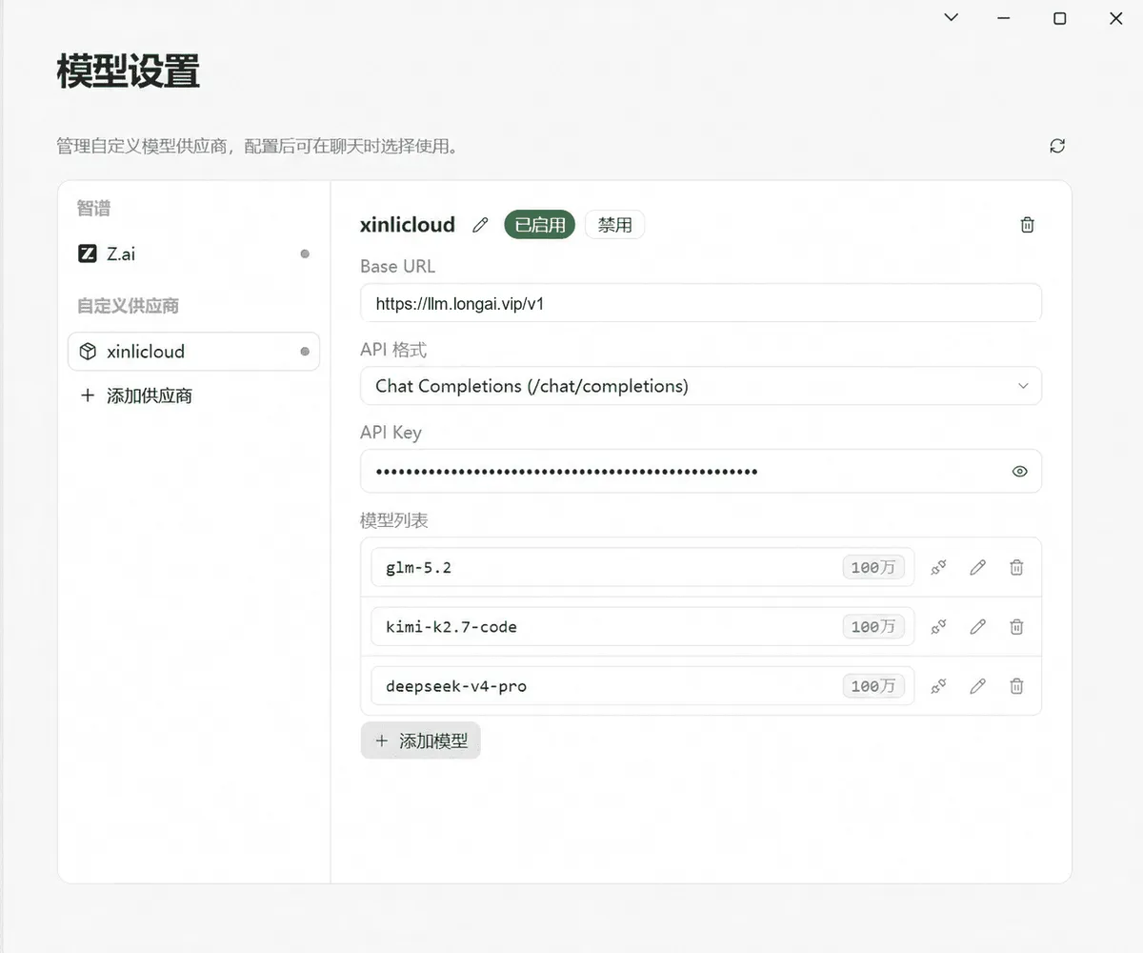Delete the deepseek-v4-pro model
The width and height of the screenshot is (1143, 953).
click(1016, 685)
